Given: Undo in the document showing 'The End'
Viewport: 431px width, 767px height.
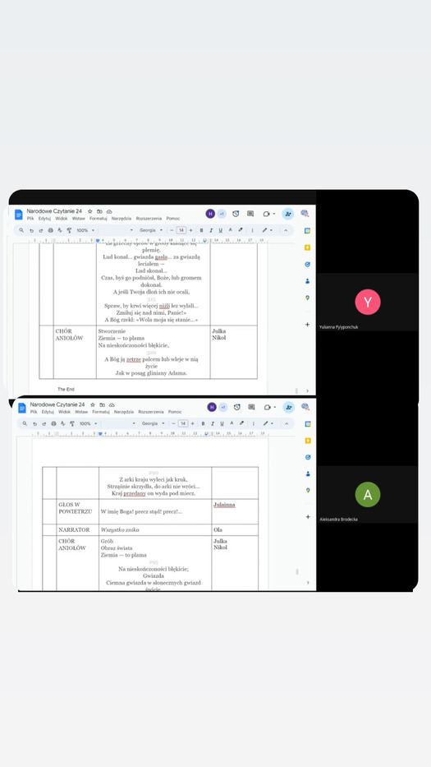Looking at the screenshot, I should tap(32, 230).
